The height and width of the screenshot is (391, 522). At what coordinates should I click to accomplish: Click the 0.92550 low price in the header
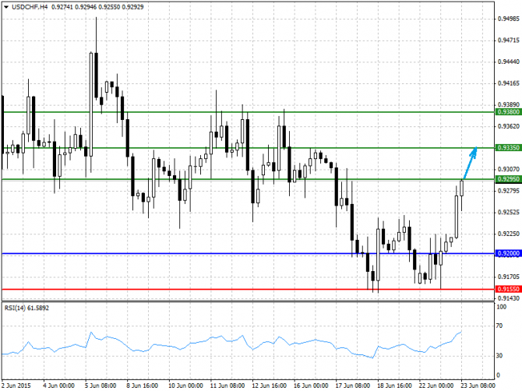point(109,7)
